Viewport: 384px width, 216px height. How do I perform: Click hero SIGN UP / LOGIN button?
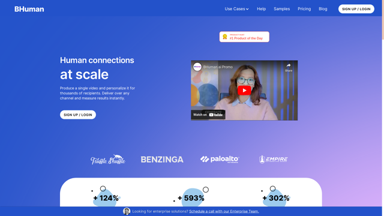pyautogui.click(x=78, y=115)
